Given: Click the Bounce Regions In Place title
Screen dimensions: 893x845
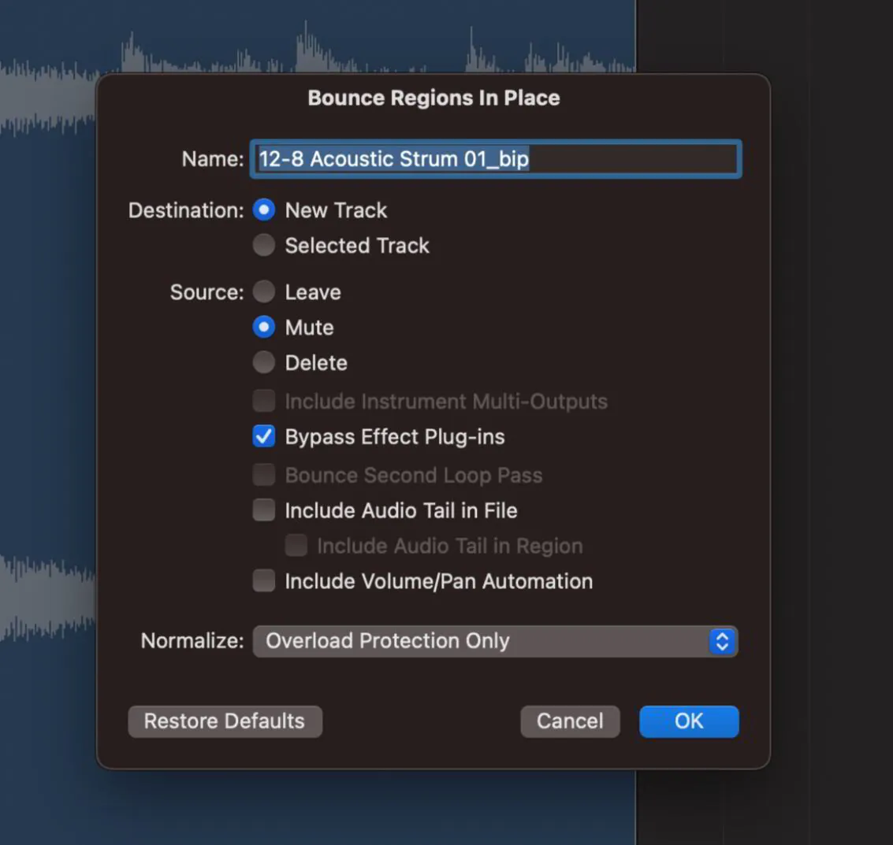Looking at the screenshot, I should tap(433, 98).
